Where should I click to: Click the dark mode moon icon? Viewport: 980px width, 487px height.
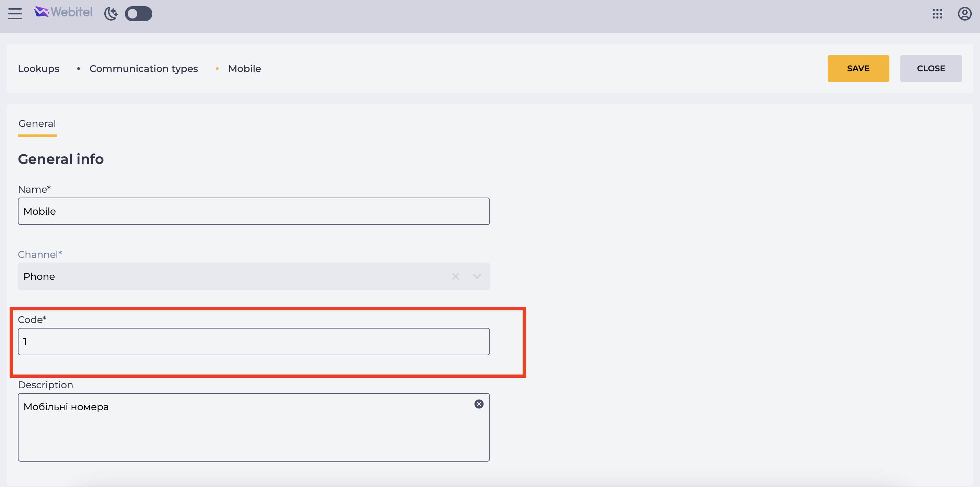[111, 14]
